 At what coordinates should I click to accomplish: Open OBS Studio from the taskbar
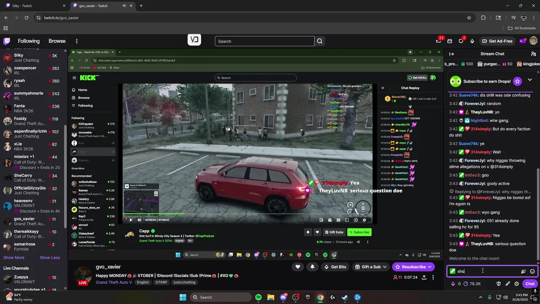295,297
